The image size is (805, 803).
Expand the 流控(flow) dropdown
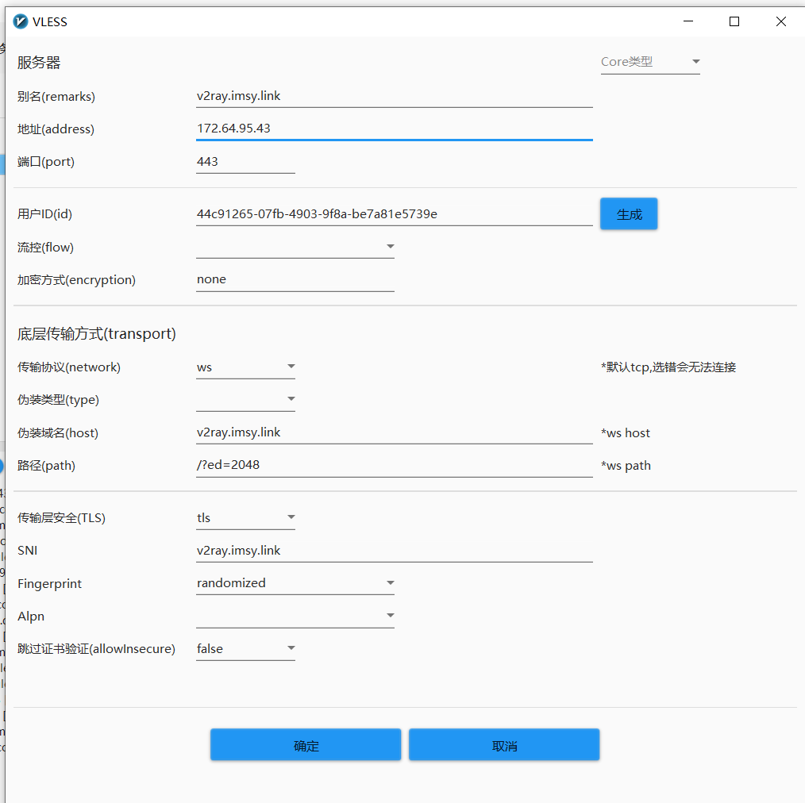coord(295,248)
